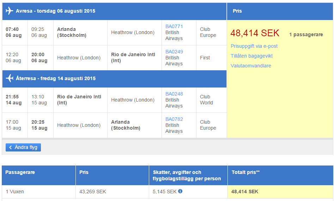This screenshot has height=201, width=334.
Task: Select the Avresa torsdag 06 augusti header
Action: [55, 11]
